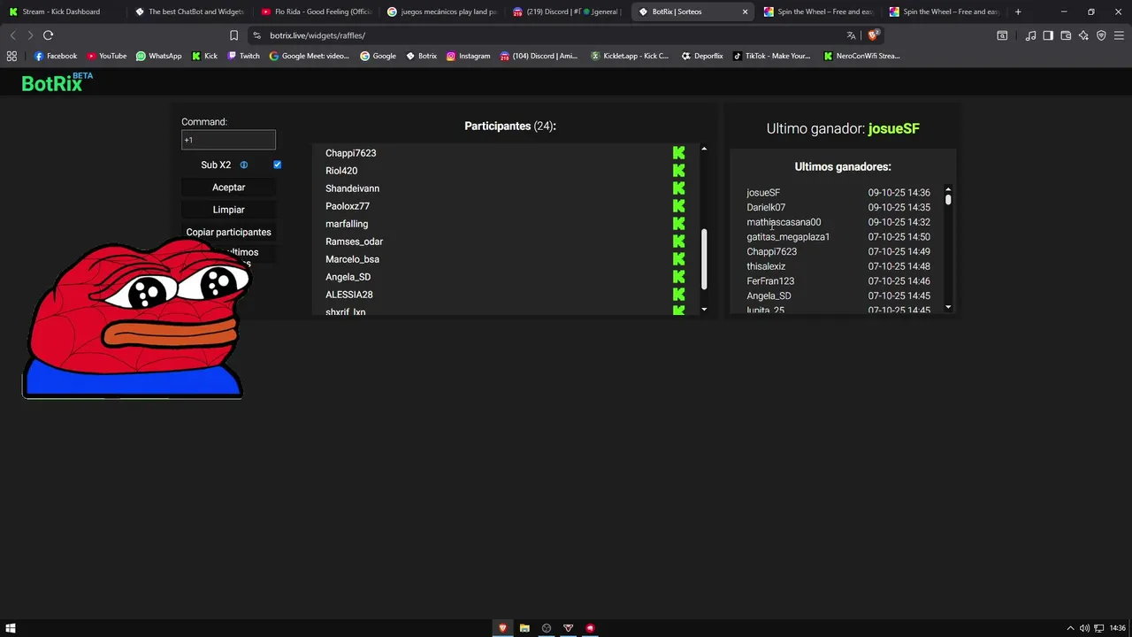Image resolution: width=1132 pixels, height=637 pixels.
Task: Click the BotRix BETA logo
Action: coord(57,82)
